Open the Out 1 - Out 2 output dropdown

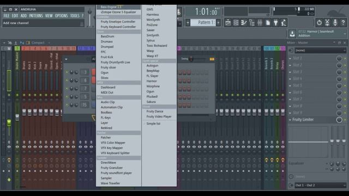320,185
